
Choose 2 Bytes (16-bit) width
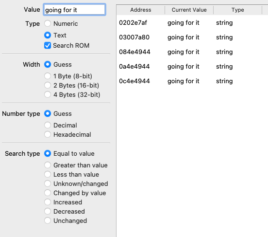point(48,85)
